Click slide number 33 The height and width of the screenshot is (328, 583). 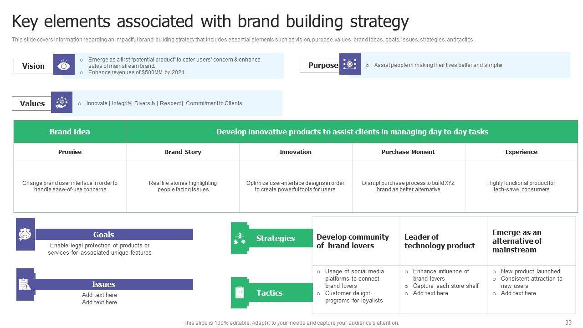pyautogui.click(x=568, y=323)
